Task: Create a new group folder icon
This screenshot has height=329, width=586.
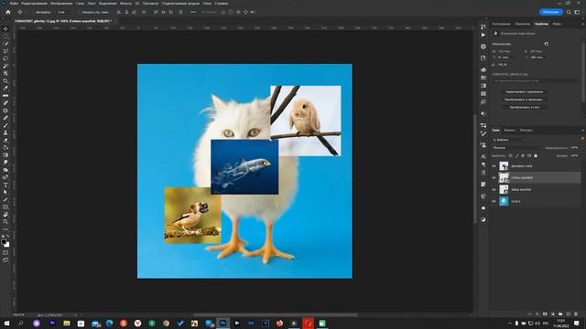Action: point(560,314)
